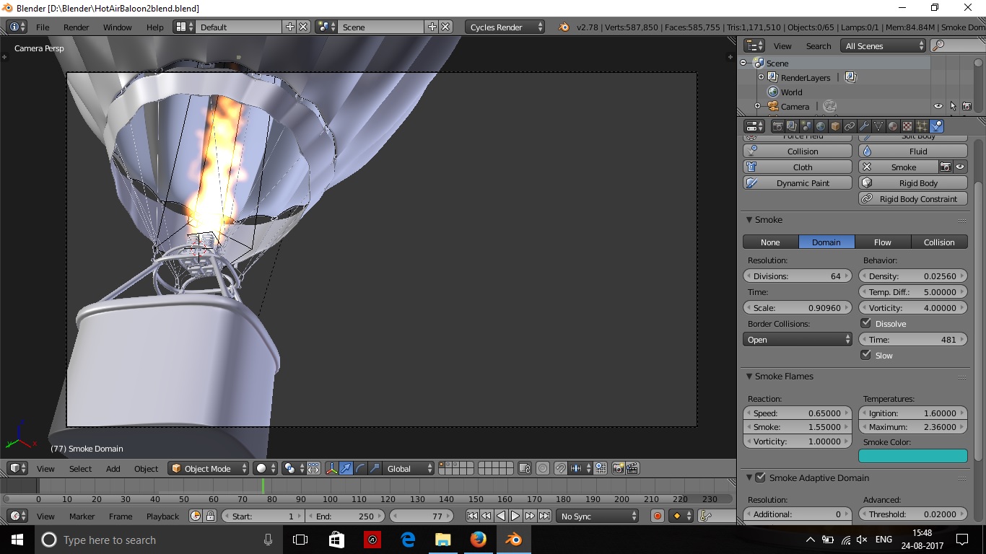Open the timeline Marker menu

click(x=82, y=516)
